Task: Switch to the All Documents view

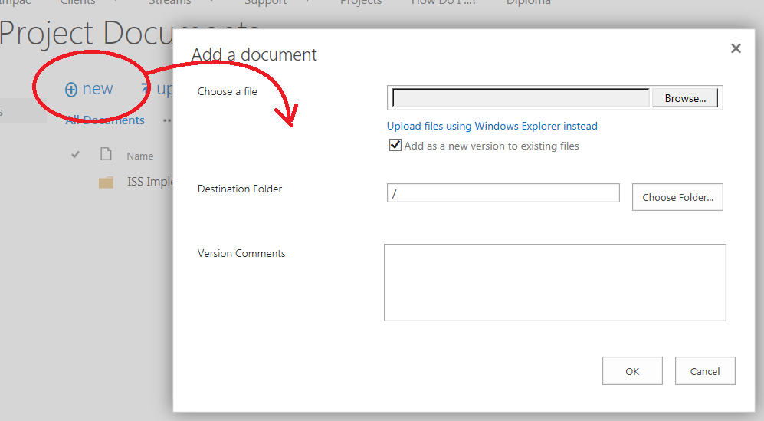Action: tap(104, 120)
